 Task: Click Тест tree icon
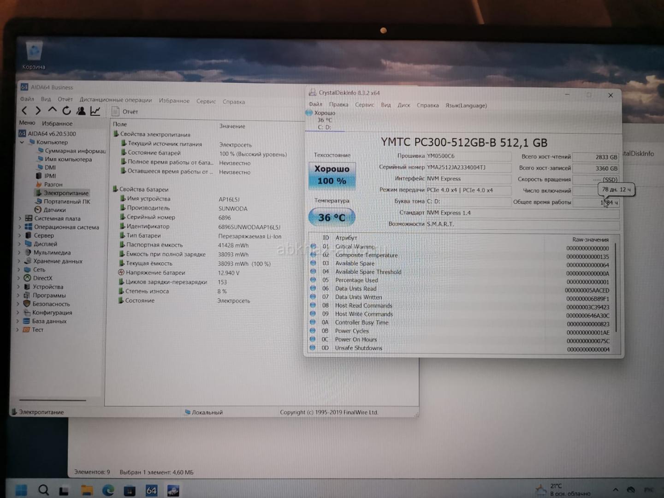[x=26, y=330]
